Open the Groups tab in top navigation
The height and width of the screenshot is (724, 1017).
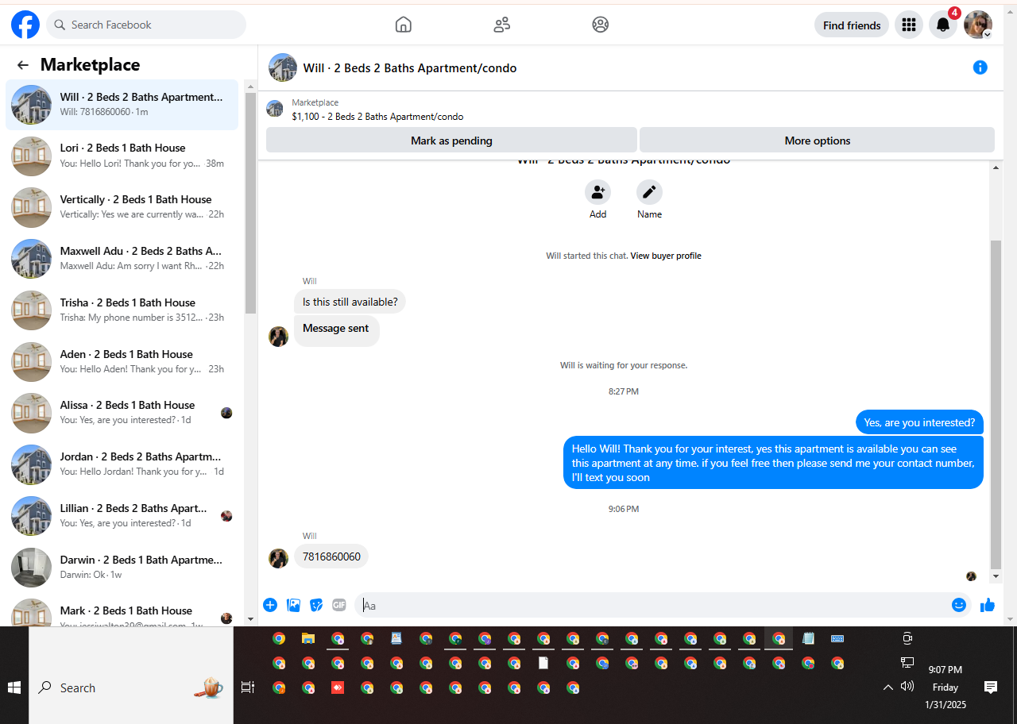(601, 25)
